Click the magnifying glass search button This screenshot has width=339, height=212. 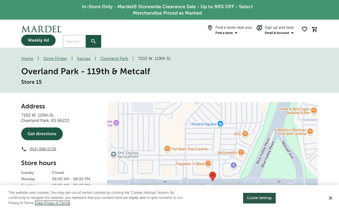pos(93,41)
